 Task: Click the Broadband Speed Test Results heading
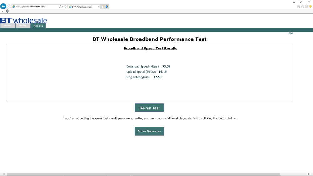(x=150, y=49)
